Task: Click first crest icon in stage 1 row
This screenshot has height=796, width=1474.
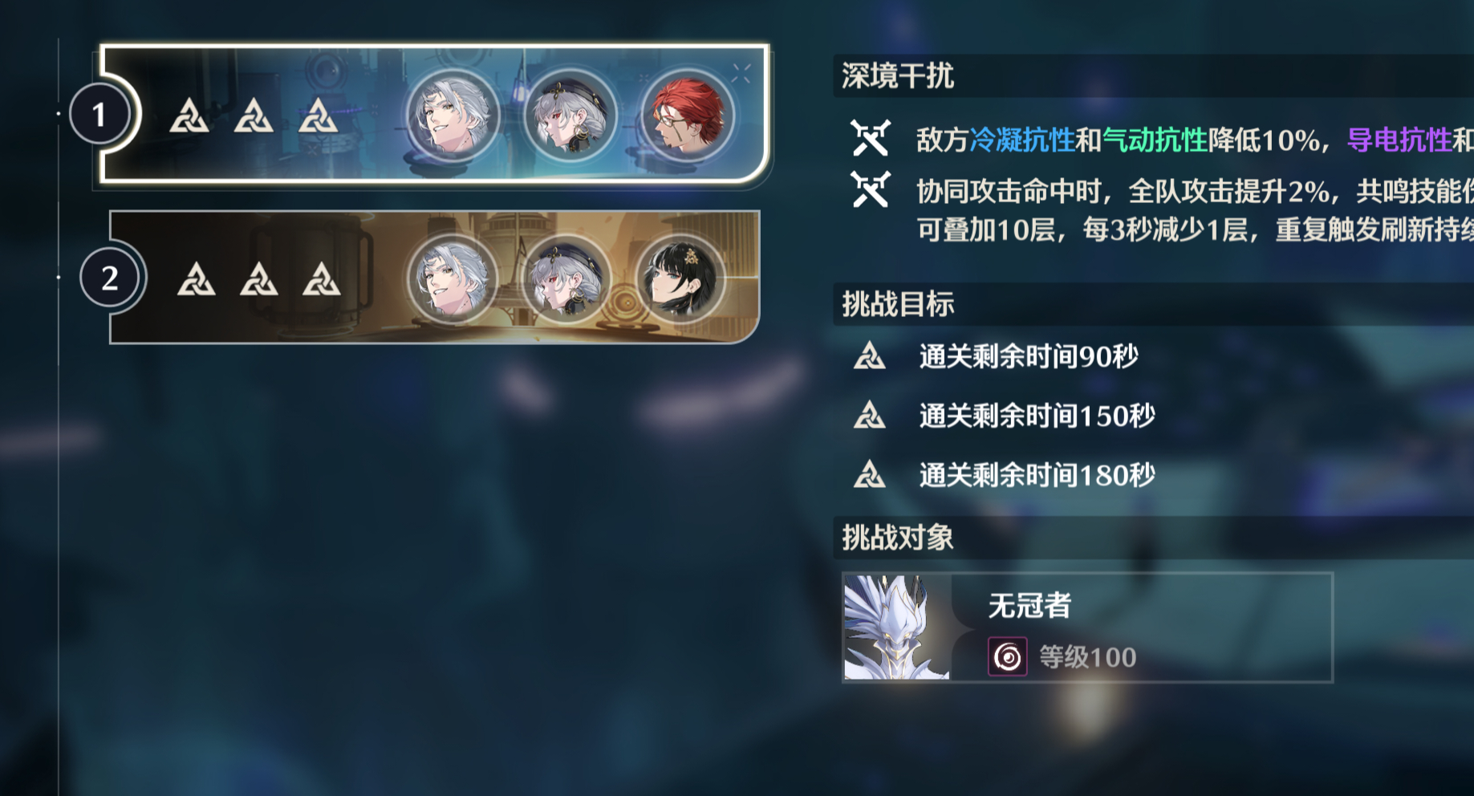Action: click(x=189, y=116)
